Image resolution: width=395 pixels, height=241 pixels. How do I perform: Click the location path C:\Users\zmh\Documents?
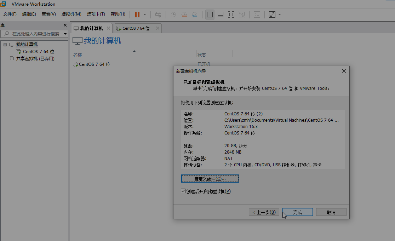coord(281,120)
